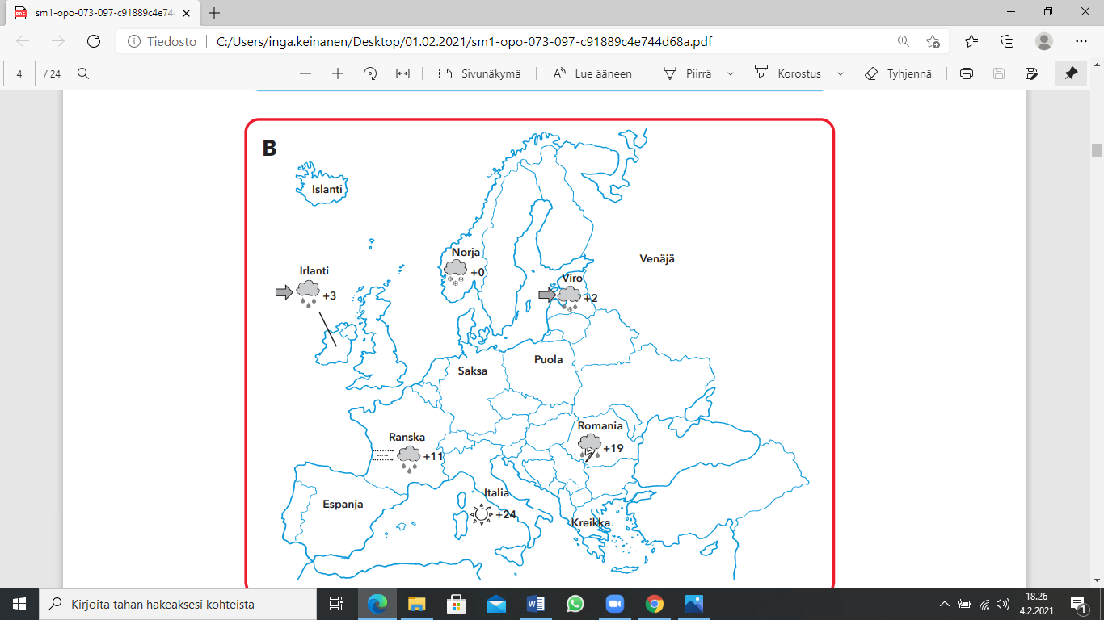Viewport: 1104px width, 620px height.
Task: Start Lue ääneen read aloud
Action: click(x=592, y=73)
